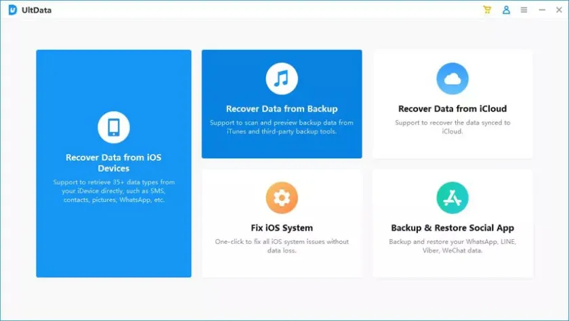Click the "One-click to fix" description text
The width and height of the screenshot is (569, 321).
coord(282,246)
